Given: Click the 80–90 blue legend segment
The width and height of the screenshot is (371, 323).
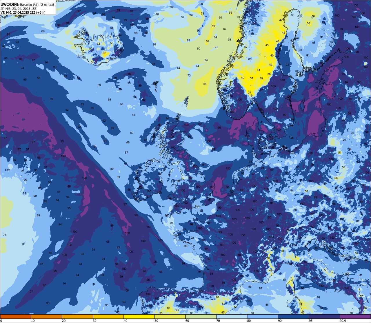Looking at the screenshot, I should point(263,317).
